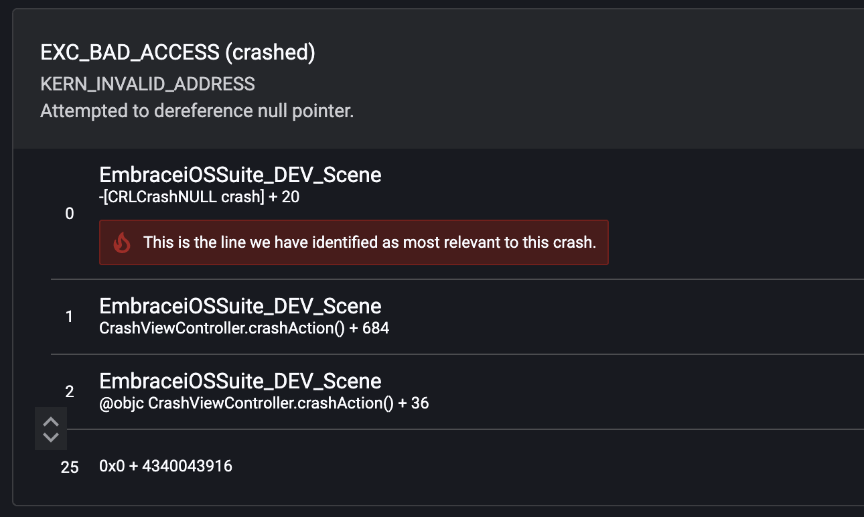Click the 0x0 + 4340043916 address
The width and height of the screenshot is (864, 517).
tap(165, 465)
